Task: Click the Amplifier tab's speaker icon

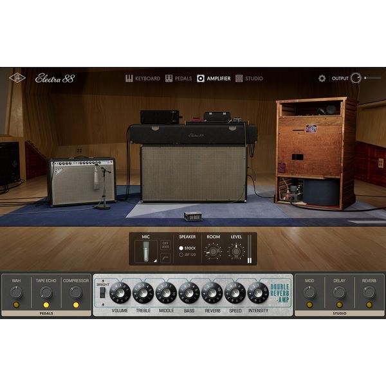Action: (x=201, y=78)
